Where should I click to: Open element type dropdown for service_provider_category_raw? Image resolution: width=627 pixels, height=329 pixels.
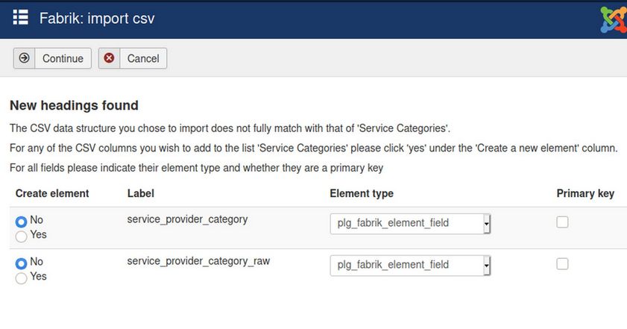(410, 265)
